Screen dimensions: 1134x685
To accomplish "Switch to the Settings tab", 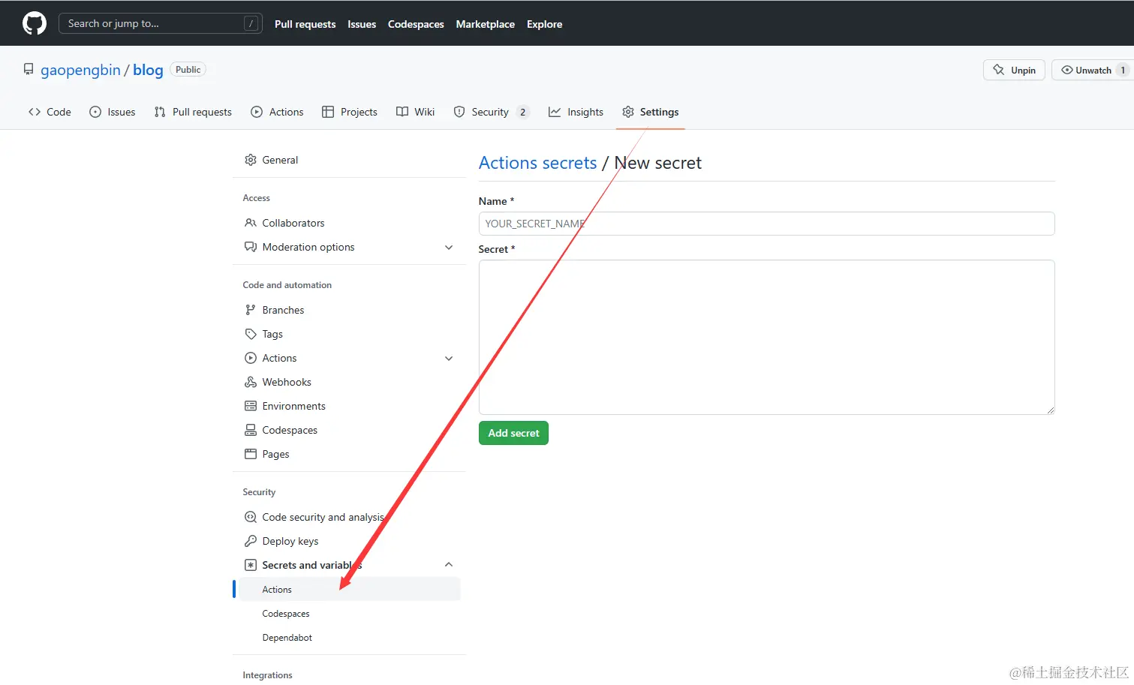I will (x=650, y=112).
